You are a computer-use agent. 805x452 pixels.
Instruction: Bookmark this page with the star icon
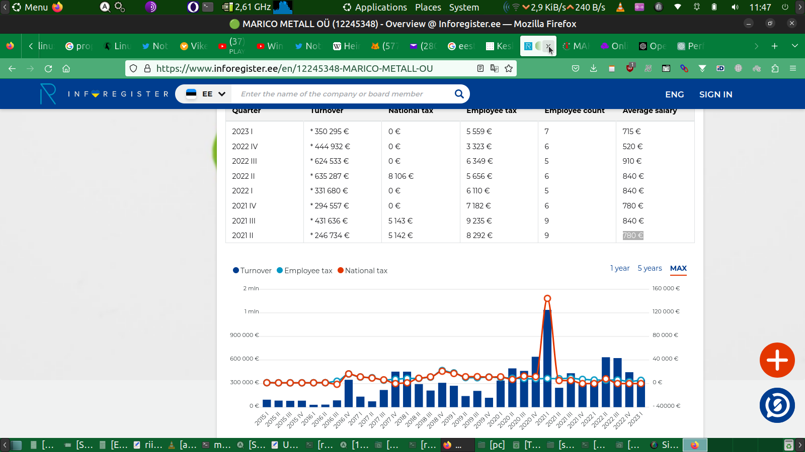click(x=509, y=68)
